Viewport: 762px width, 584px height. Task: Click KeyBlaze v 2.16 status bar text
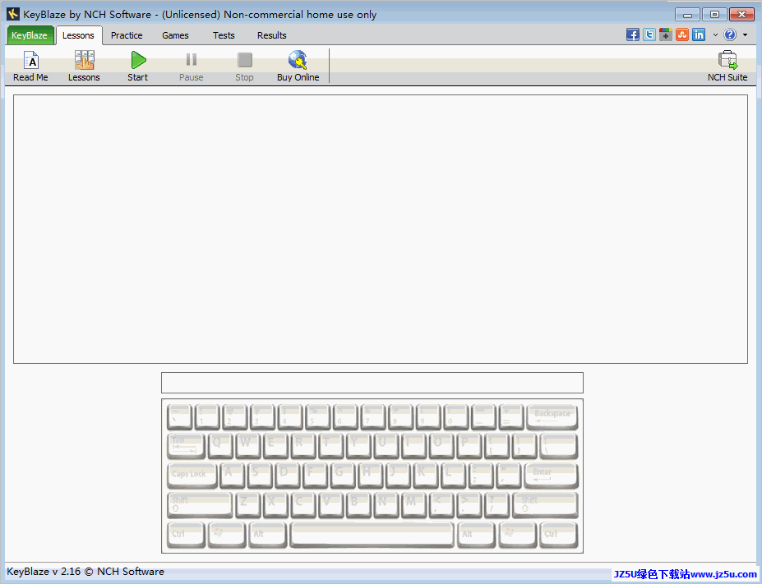point(85,572)
